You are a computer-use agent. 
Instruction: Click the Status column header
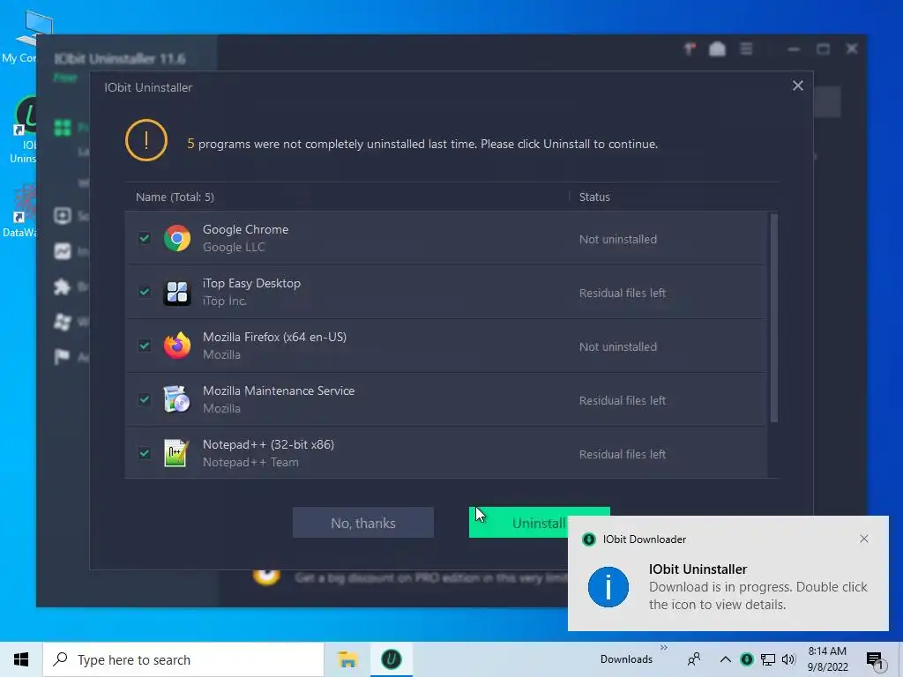[x=594, y=197]
